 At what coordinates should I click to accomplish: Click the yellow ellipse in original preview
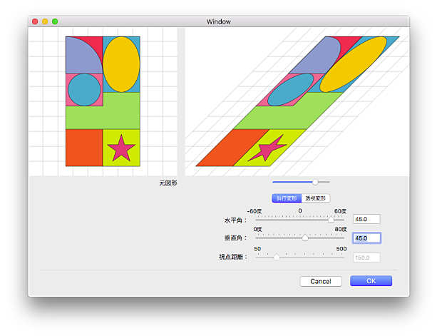pyautogui.click(x=121, y=64)
